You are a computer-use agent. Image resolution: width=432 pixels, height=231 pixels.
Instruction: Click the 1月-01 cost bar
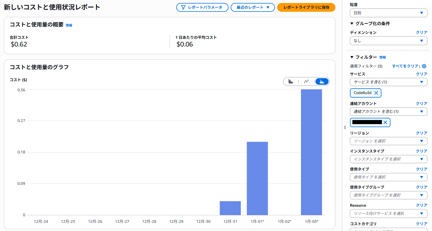pos(257,179)
